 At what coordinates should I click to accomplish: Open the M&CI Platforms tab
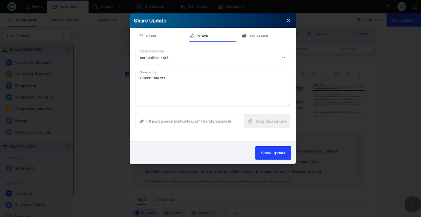point(65,20)
